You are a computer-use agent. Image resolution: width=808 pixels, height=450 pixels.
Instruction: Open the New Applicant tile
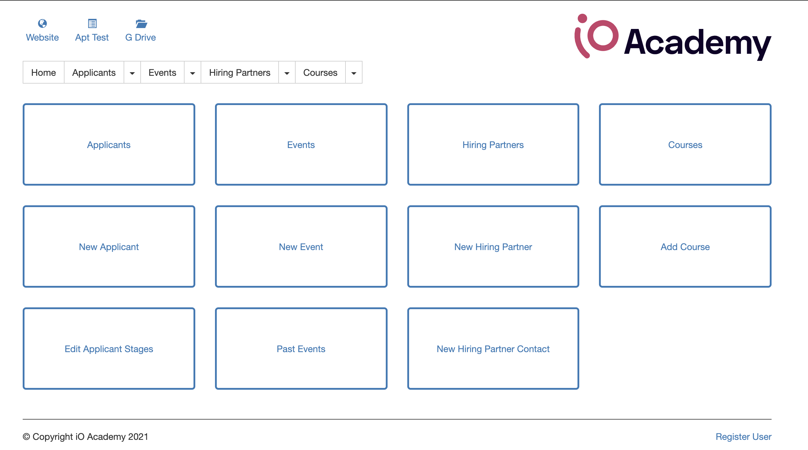[108, 246]
